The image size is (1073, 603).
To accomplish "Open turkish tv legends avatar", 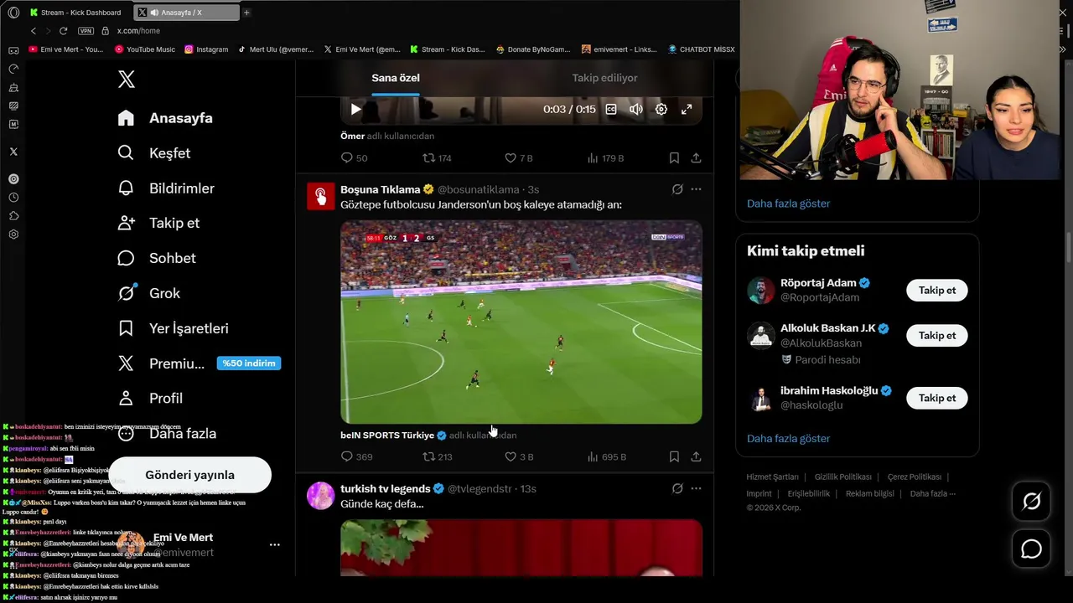I will pos(320,495).
